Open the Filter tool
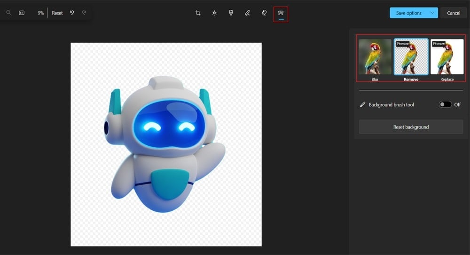The image size is (470, 255). [x=231, y=13]
